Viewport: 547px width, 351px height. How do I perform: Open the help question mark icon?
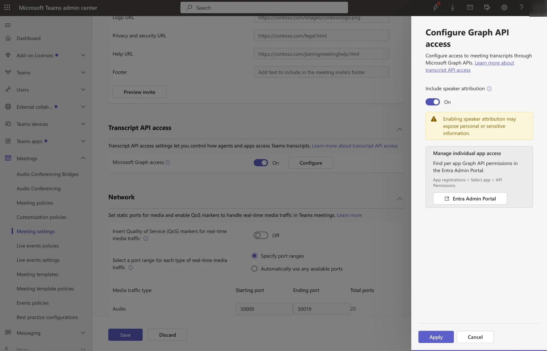(521, 7)
